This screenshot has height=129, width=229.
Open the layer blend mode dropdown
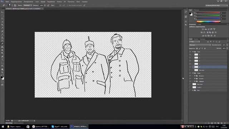(x=200, y=45)
